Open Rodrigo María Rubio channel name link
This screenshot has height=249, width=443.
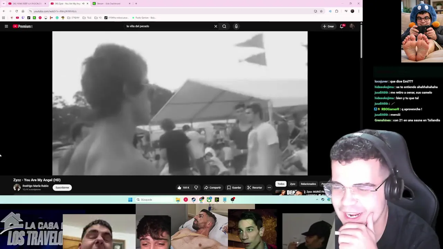point(35,186)
